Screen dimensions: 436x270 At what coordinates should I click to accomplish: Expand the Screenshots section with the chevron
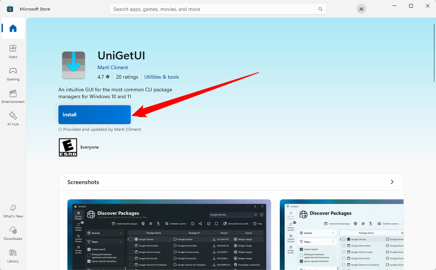pyautogui.click(x=392, y=182)
